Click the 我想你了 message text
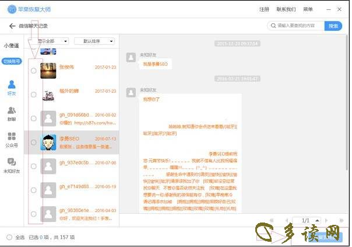 152,99
